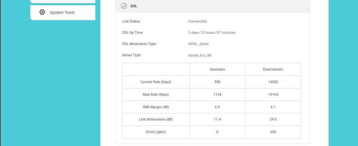
Task: Click the Downstream column header
Action: tap(273, 69)
